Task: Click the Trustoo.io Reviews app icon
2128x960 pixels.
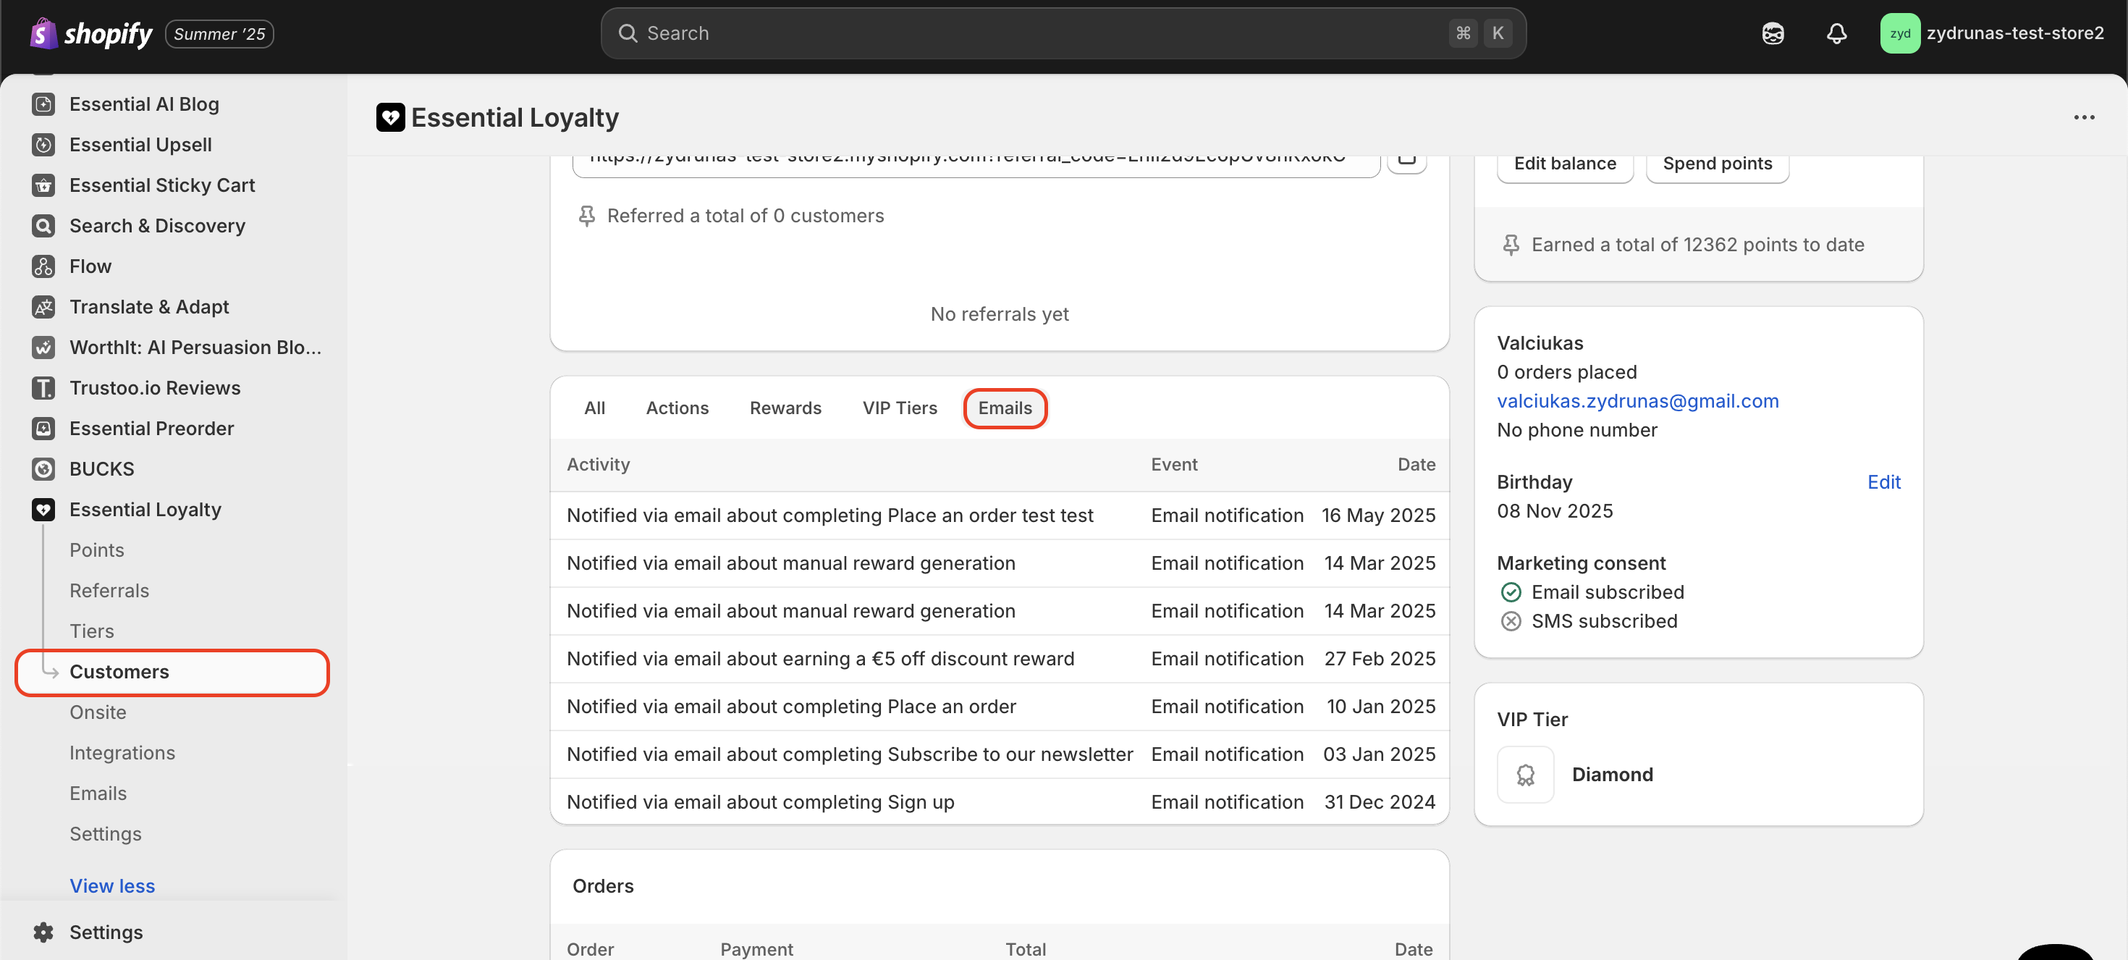Action: (43, 387)
